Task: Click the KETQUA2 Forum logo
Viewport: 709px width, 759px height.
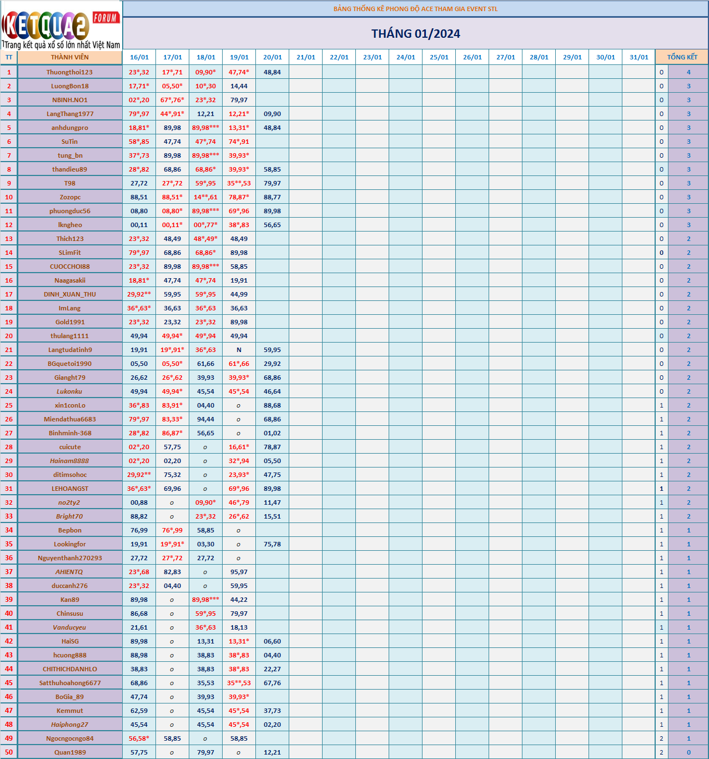Action: (61, 26)
